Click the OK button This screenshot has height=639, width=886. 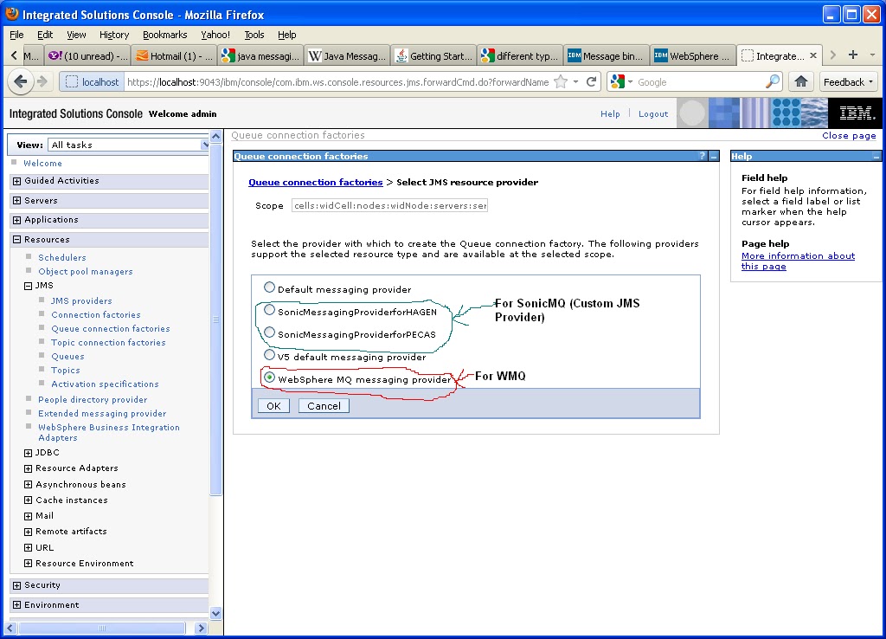click(273, 405)
